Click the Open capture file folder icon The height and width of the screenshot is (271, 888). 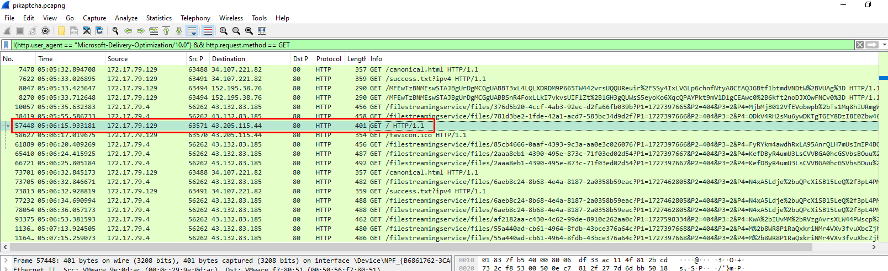61,31
